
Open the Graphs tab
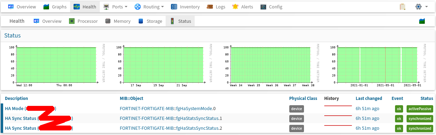pyautogui.click(x=55, y=7)
